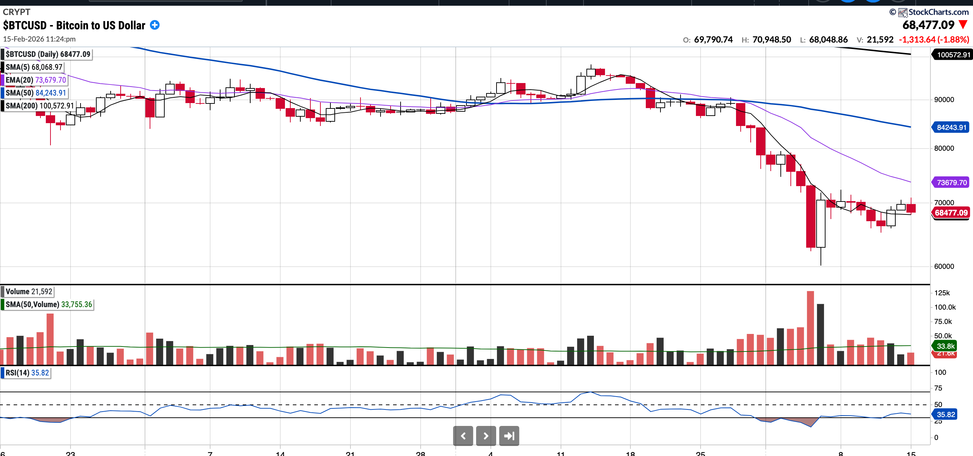Jump to latest data with skip-to-end button

[x=509, y=436]
